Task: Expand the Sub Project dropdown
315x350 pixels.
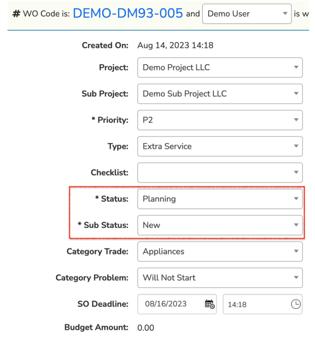Action: 220,94
